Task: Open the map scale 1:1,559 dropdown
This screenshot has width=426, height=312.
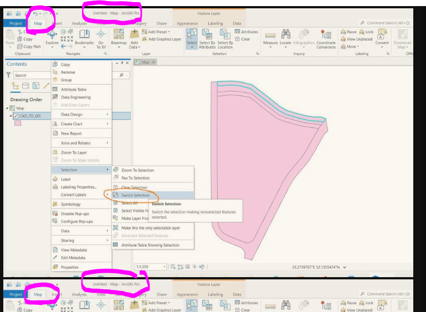Action: (x=164, y=267)
